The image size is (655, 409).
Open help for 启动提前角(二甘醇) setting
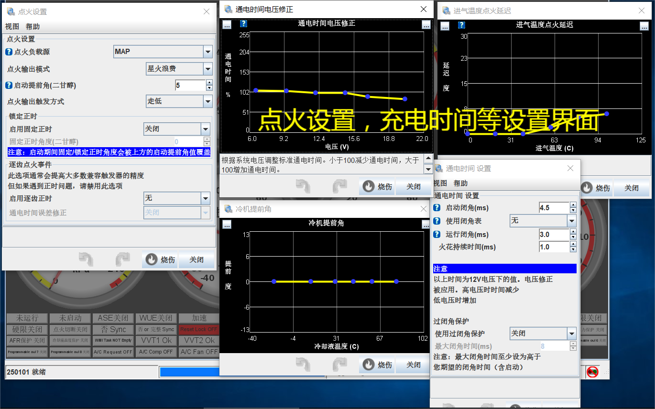(x=9, y=85)
